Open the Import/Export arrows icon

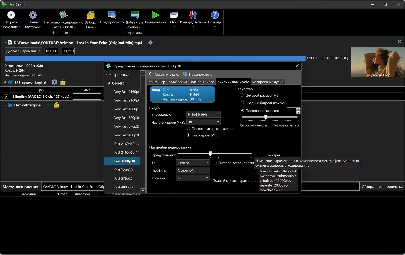point(193,15)
